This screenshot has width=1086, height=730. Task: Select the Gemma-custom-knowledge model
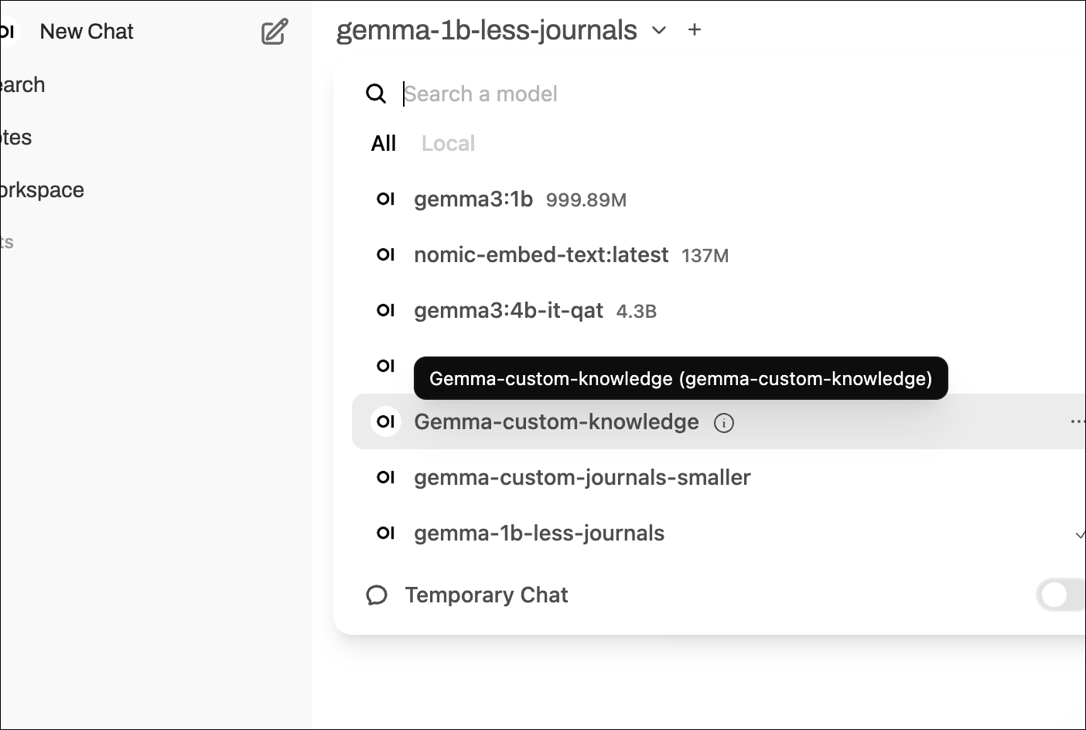point(719,421)
